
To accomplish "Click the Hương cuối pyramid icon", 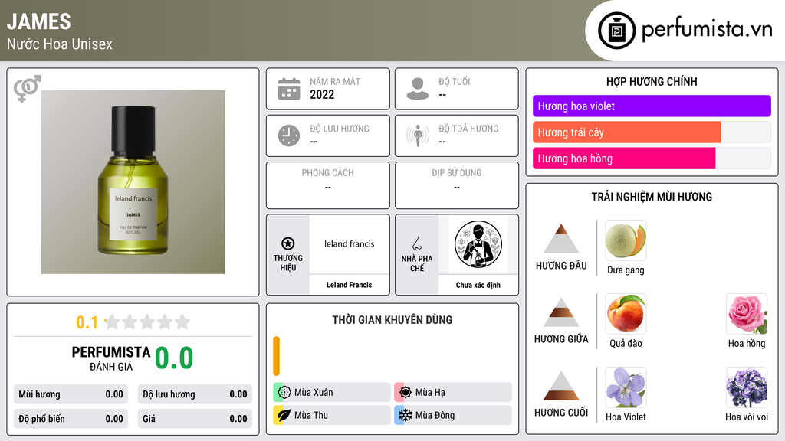I will [561, 386].
